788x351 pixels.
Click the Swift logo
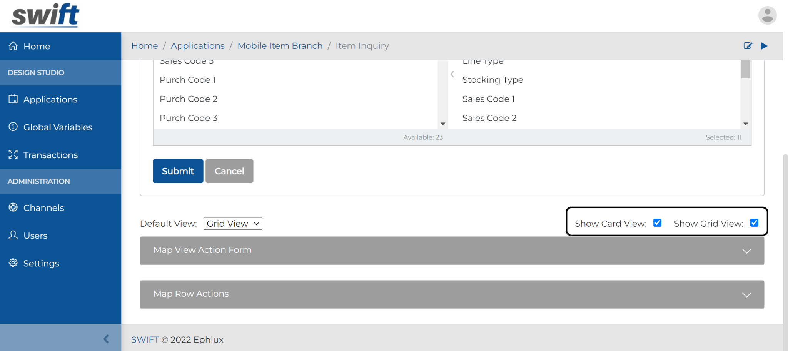point(45,15)
